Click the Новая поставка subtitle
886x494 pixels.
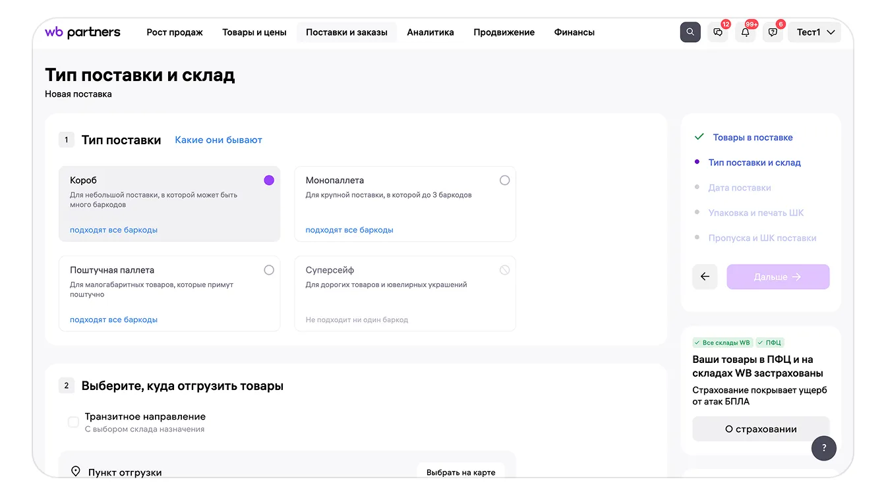[x=78, y=94]
